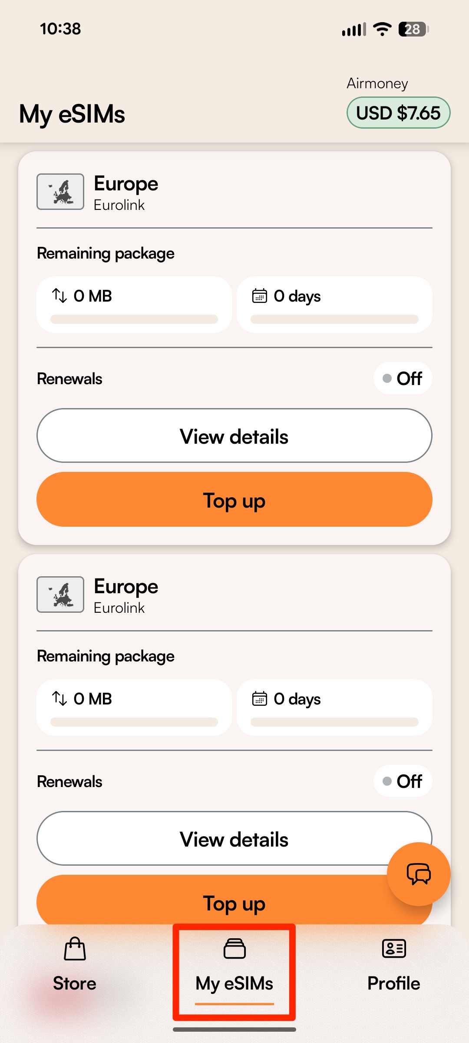Tap the second Europe map thumbnail
469x1043 pixels.
pos(60,595)
